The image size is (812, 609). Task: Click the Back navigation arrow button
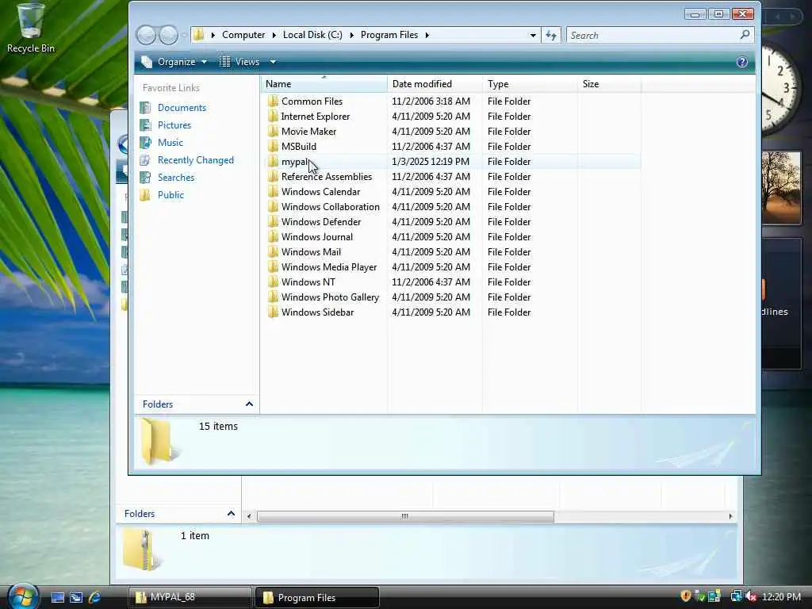click(x=146, y=35)
